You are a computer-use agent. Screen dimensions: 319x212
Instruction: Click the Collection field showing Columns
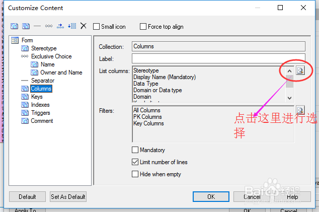(218, 46)
